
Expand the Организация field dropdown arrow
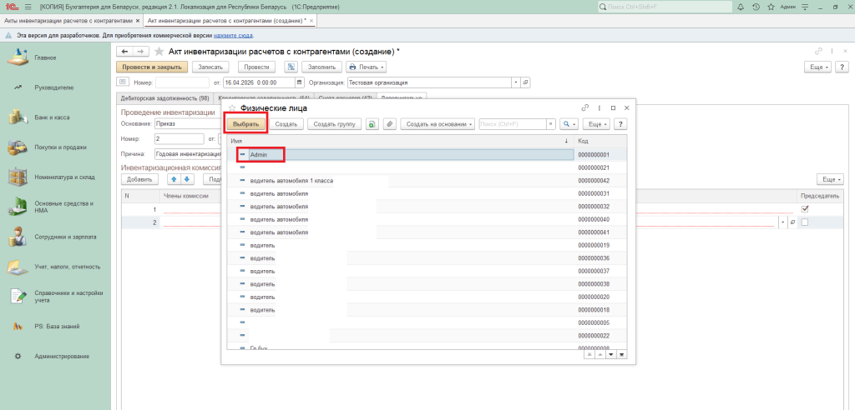(x=515, y=82)
